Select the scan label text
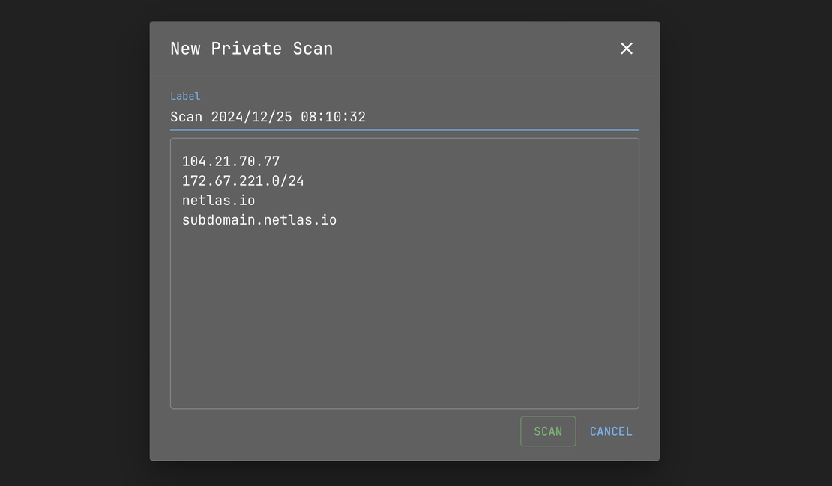832x486 pixels. coord(268,116)
